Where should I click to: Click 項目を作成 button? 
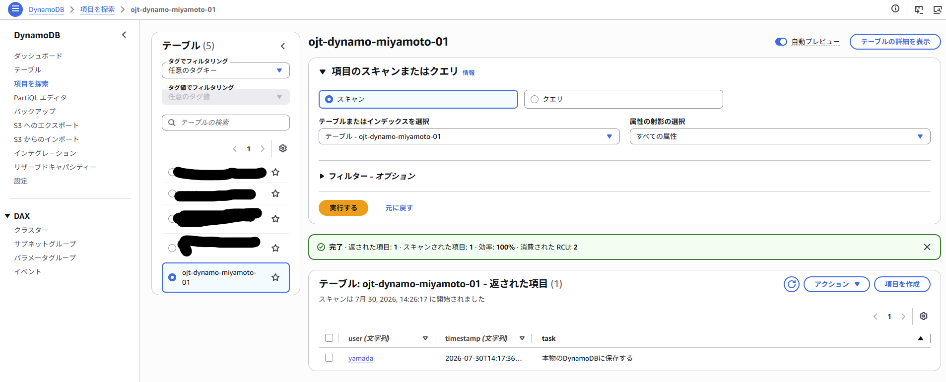coord(902,284)
